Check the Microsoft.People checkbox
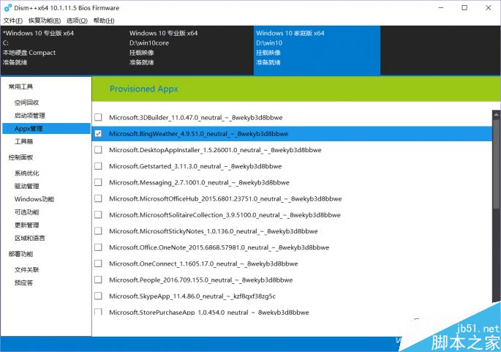Viewport: 501px width, 352px height. pyautogui.click(x=99, y=280)
